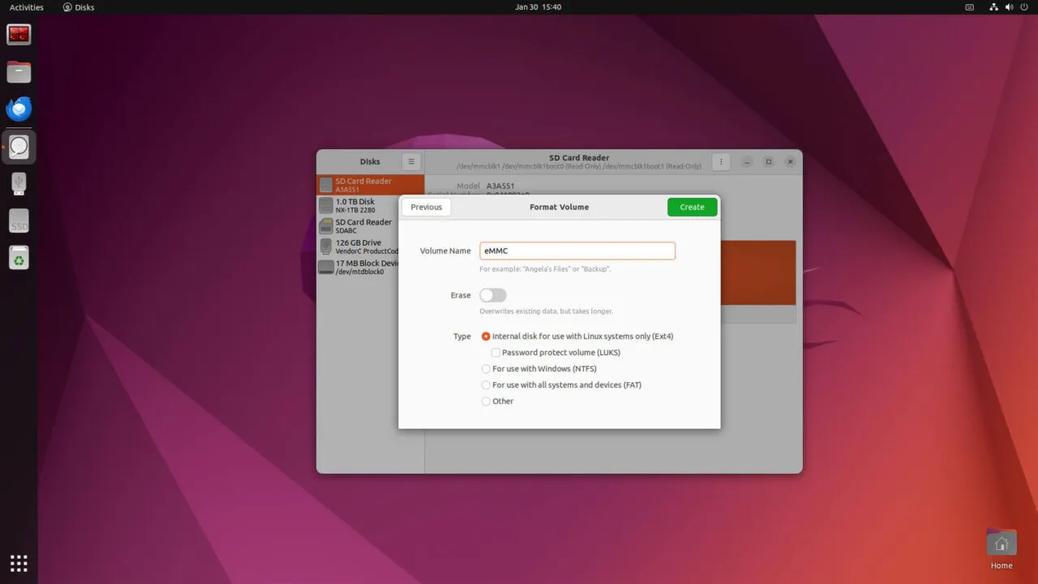Toggle the Erase switch on

point(492,295)
